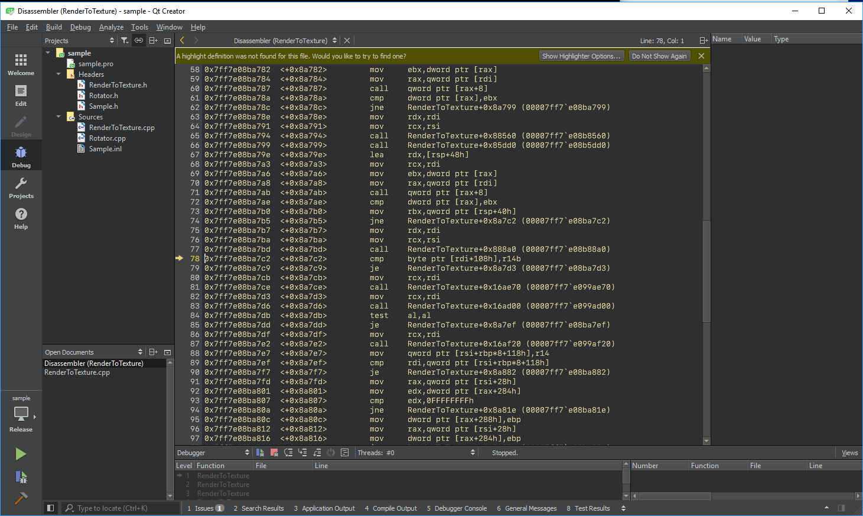
Task: Click the Type to locate field
Action: coord(121,508)
